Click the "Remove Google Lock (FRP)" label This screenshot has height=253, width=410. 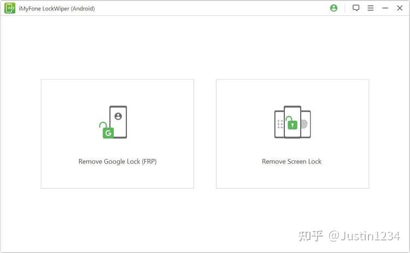pos(118,162)
